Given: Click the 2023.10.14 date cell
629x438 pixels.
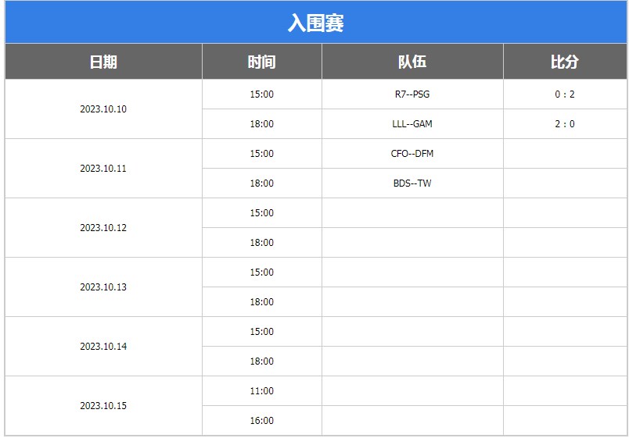Looking at the screenshot, I should tap(103, 347).
